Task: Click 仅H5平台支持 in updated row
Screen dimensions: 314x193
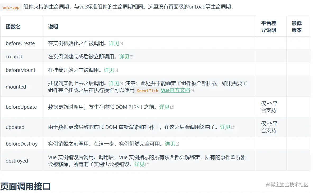Action: coord(269,127)
